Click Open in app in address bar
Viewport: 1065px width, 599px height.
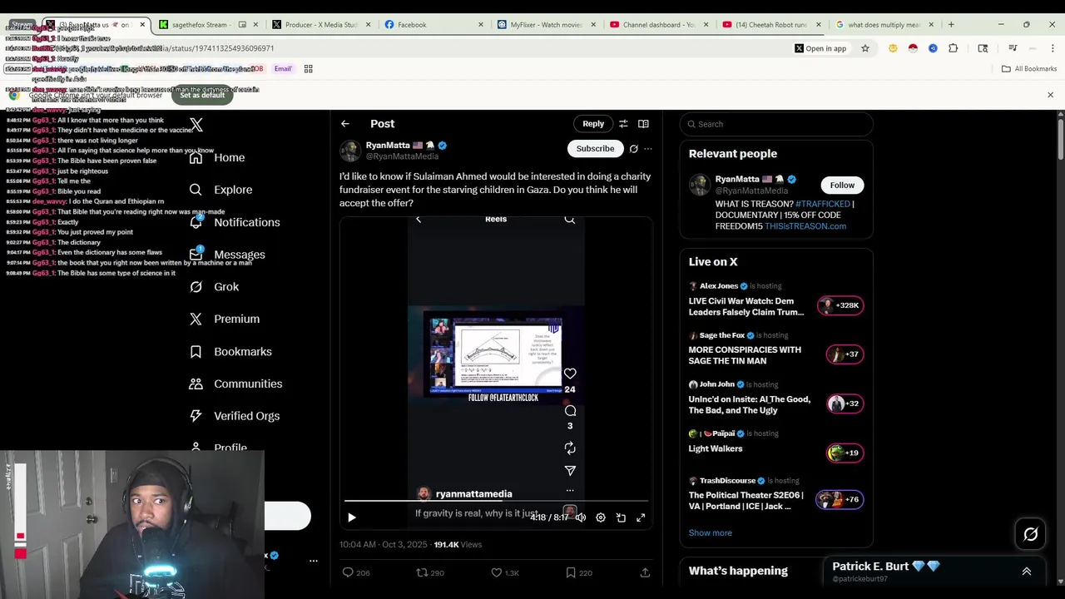[820, 48]
